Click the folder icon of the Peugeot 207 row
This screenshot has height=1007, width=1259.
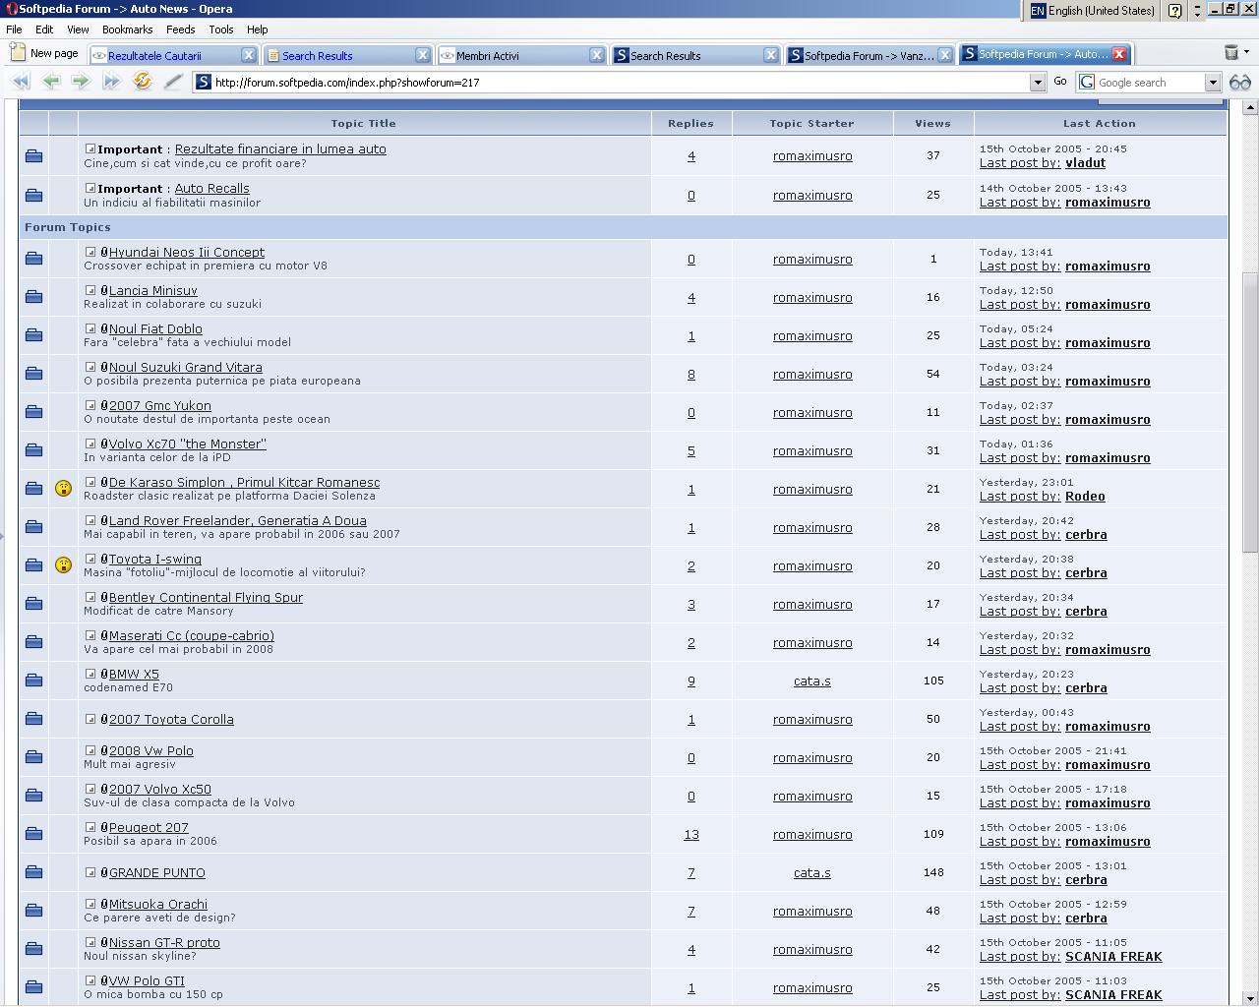click(x=33, y=834)
